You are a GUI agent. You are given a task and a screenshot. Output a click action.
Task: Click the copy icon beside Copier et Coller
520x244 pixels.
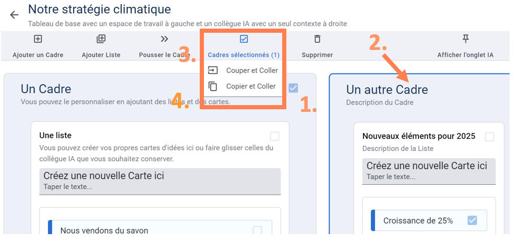point(213,86)
